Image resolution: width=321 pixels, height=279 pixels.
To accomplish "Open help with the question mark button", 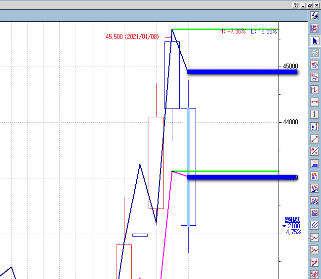I will tap(295, 5).
